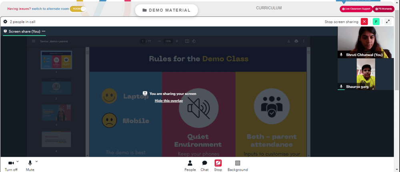
Task: Click Hide this overlay link
Action: (x=169, y=101)
